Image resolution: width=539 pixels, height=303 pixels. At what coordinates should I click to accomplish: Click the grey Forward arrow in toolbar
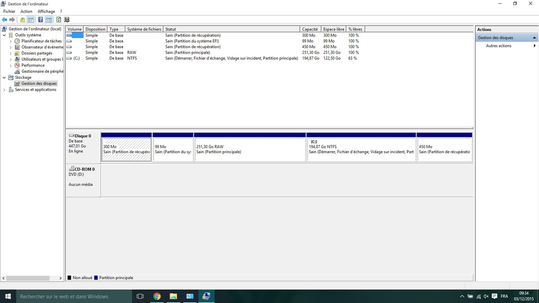coord(12,20)
